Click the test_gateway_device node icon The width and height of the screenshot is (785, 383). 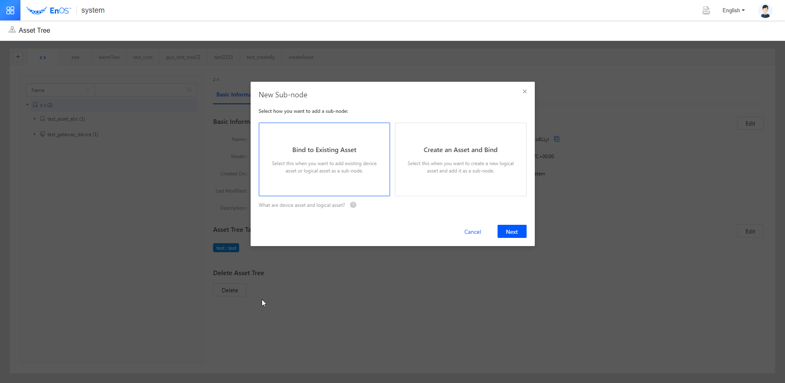(43, 134)
